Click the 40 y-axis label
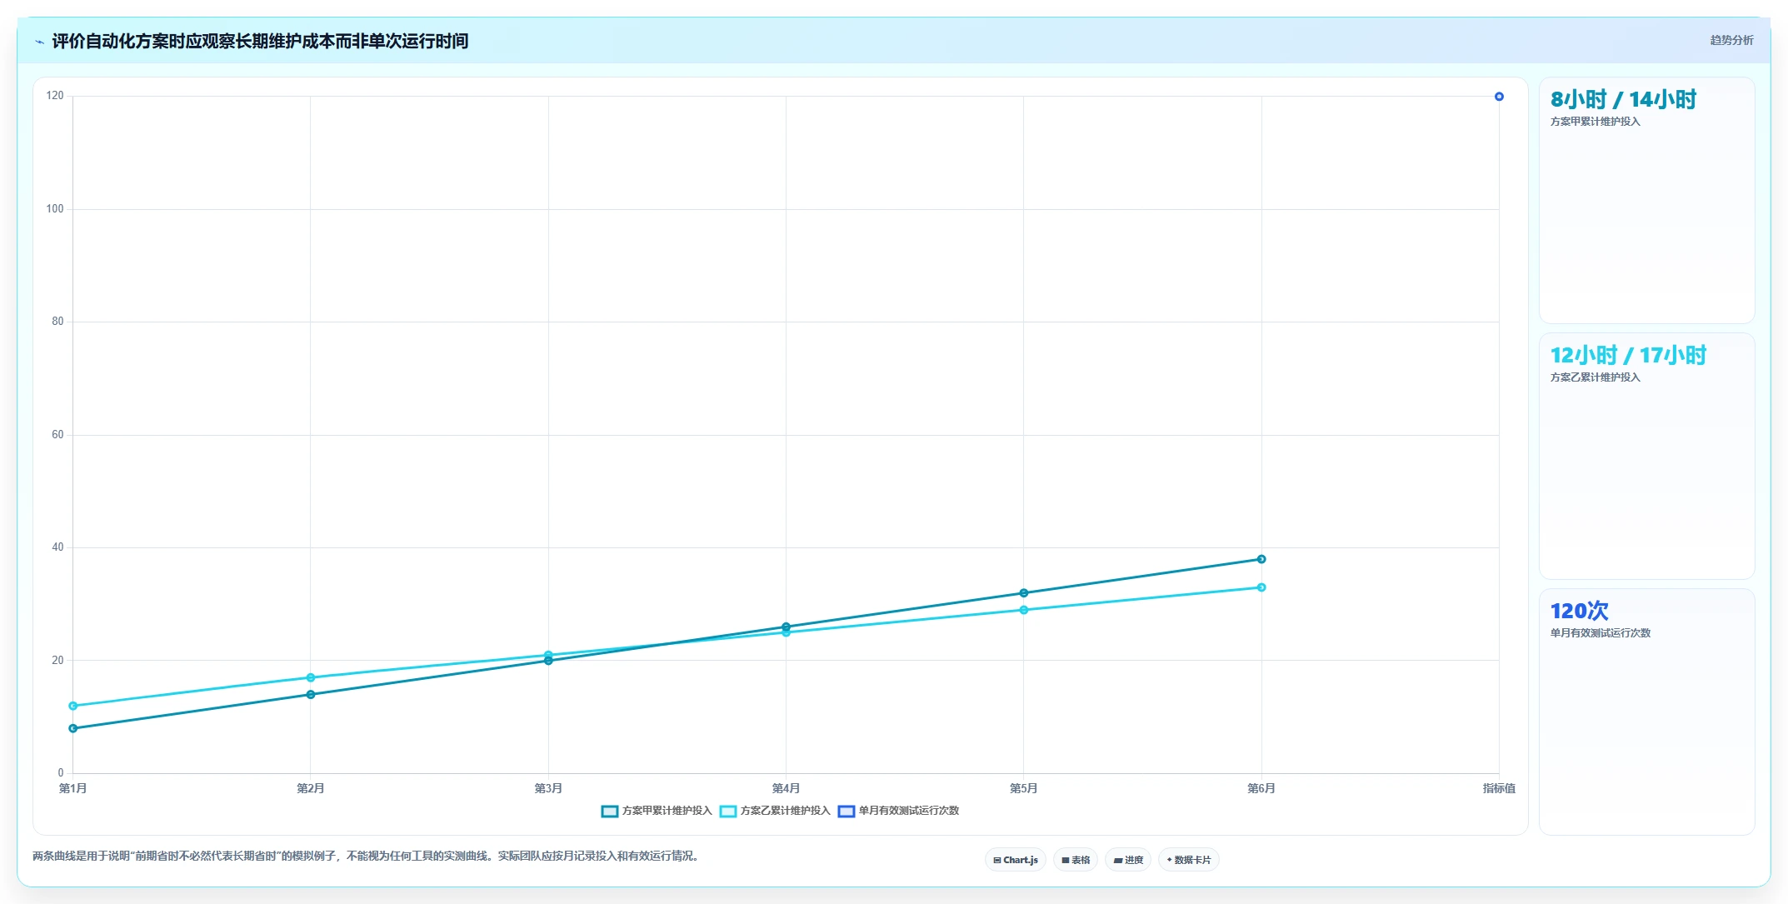This screenshot has height=904, width=1788. pos(57,547)
